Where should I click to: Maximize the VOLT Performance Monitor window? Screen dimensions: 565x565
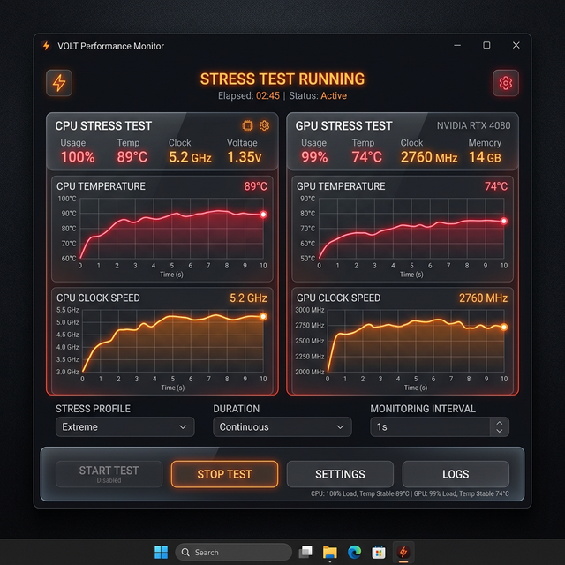tap(486, 45)
